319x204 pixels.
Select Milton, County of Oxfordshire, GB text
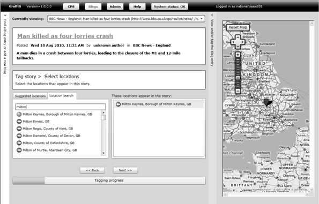pos(48,143)
